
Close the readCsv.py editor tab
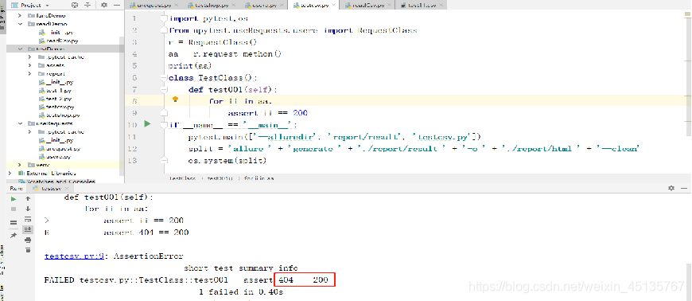coord(390,6)
